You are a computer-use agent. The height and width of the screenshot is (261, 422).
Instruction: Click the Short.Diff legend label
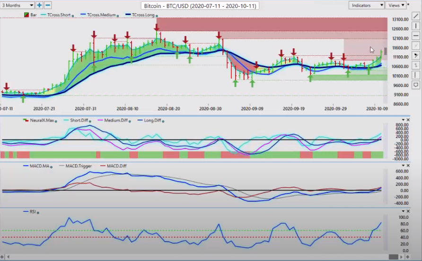pos(79,120)
